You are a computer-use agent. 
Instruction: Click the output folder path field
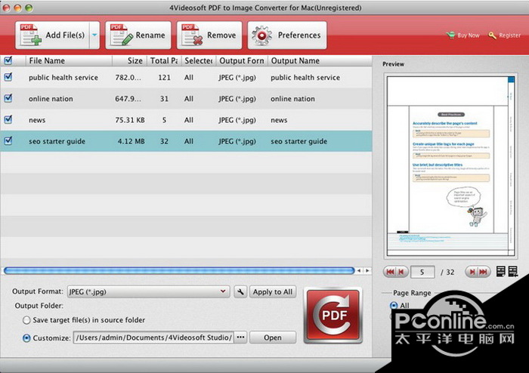click(153, 338)
